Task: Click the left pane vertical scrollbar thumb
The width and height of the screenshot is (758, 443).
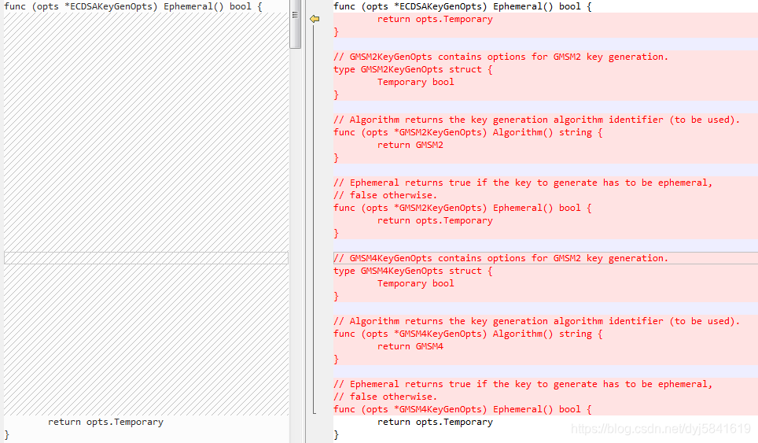Action: coord(295,24)
